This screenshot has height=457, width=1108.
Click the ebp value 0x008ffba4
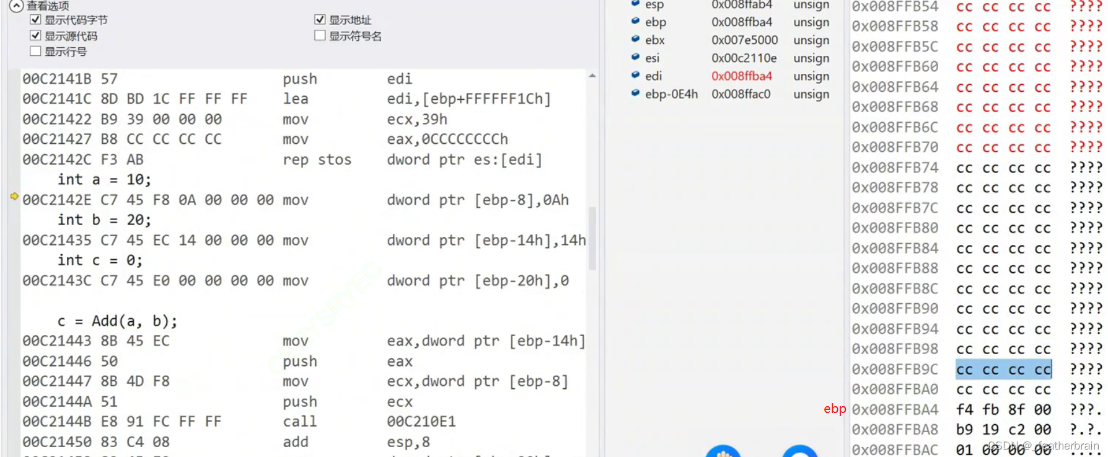click(742, 22)
